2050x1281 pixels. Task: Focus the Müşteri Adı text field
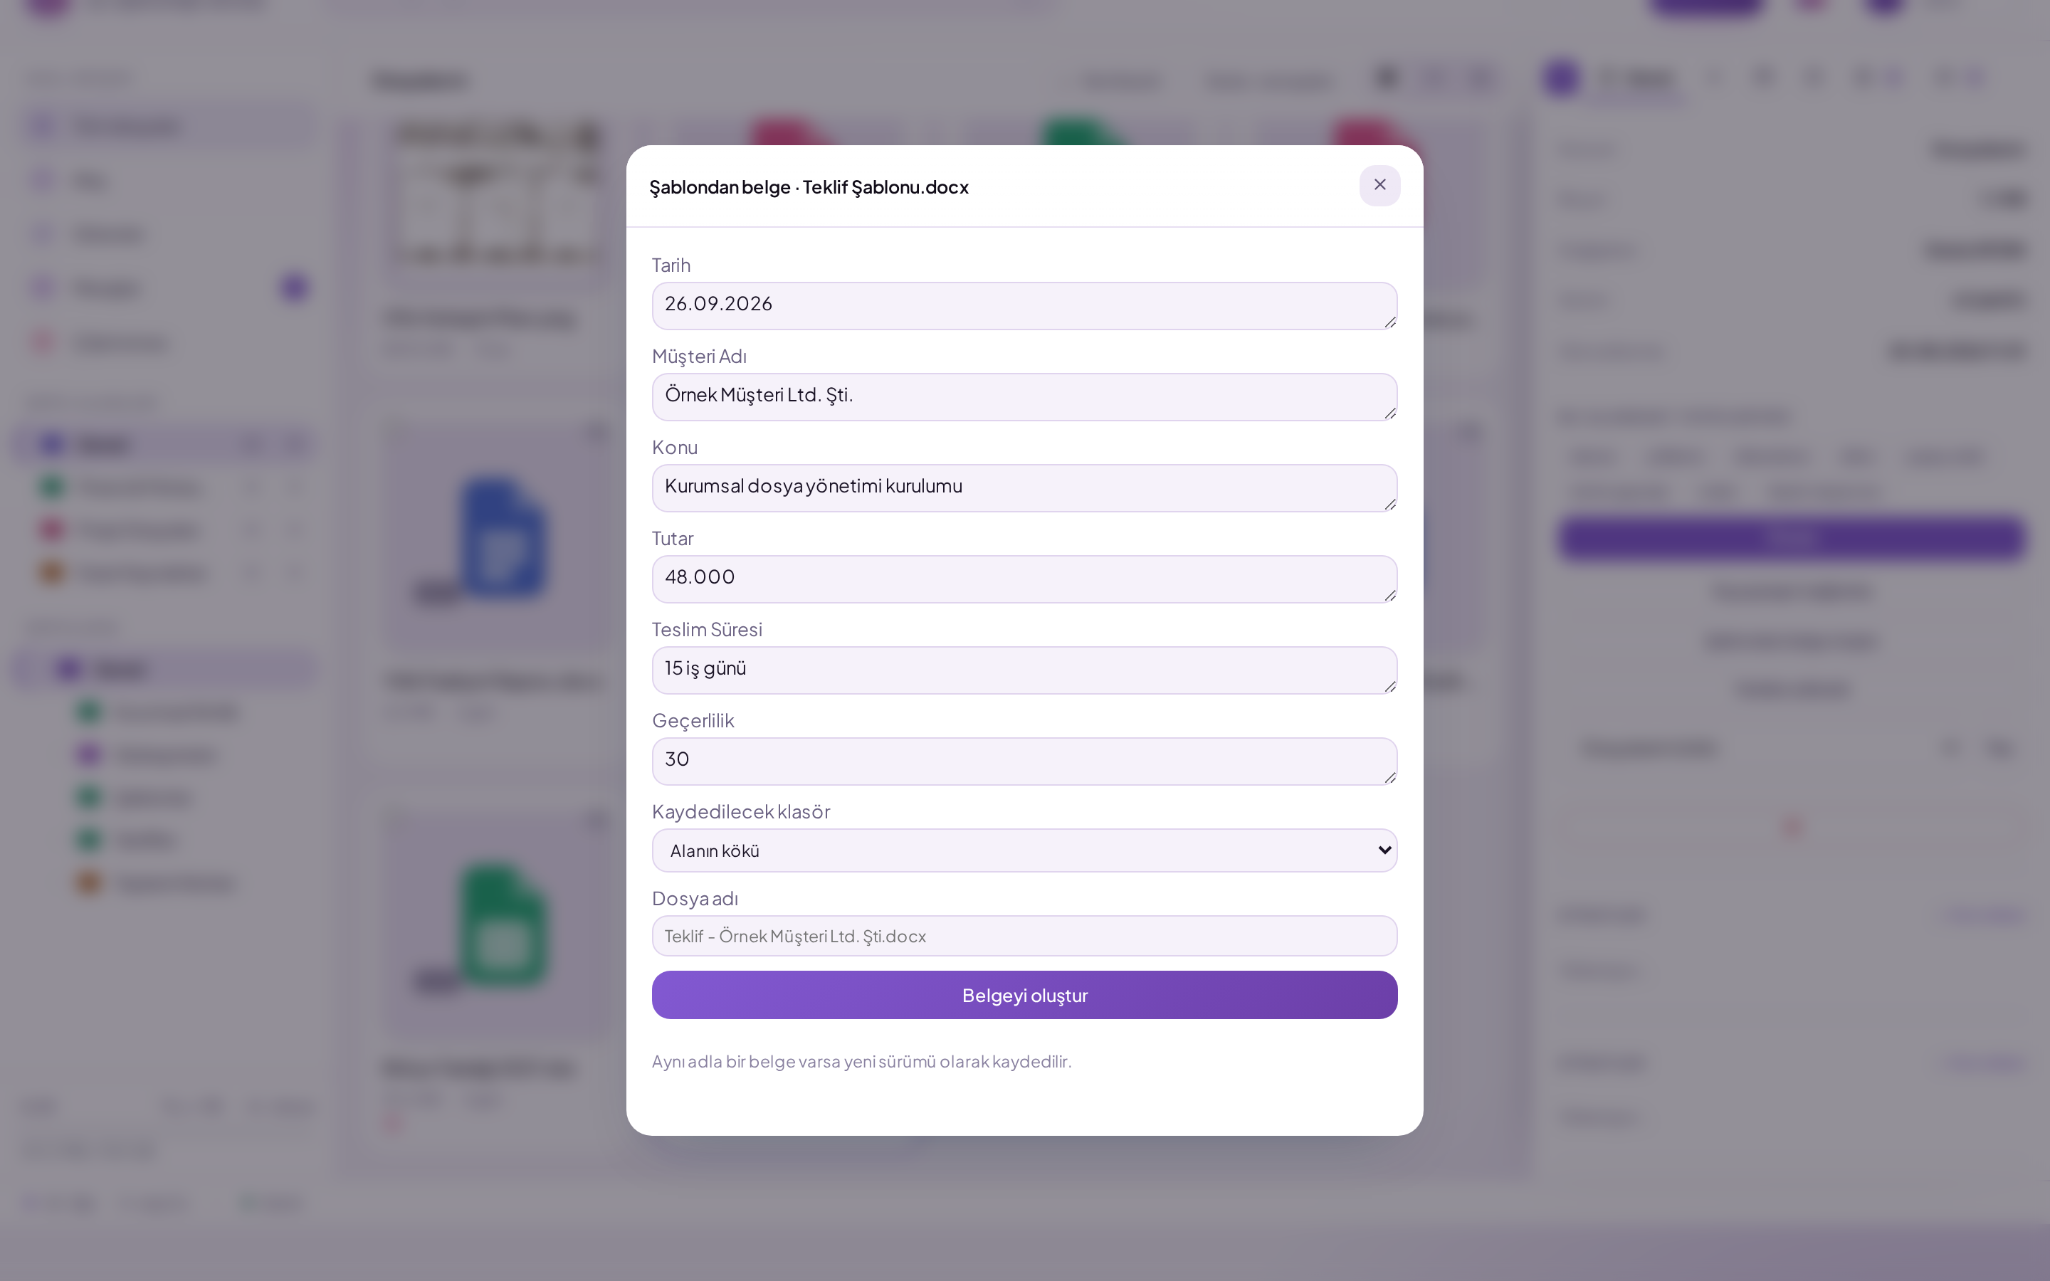click(1024, 396)
